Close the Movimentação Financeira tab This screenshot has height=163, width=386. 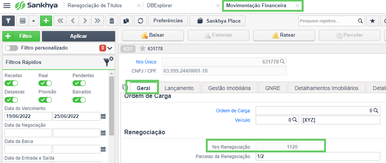[297, 6]
